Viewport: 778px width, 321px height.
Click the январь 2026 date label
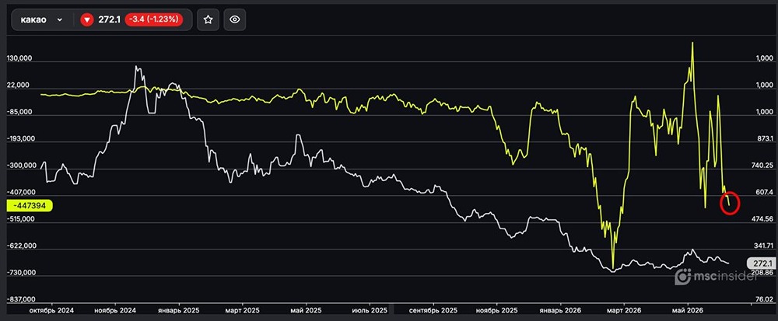tap(561, 311)
